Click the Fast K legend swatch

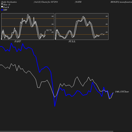(x=2, y=7)
